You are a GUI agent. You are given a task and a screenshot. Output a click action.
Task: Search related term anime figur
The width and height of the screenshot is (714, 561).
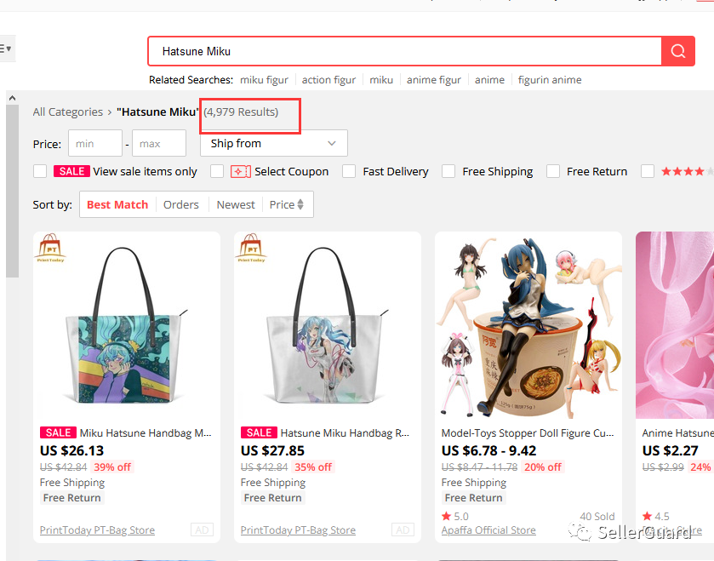point(434,80)
